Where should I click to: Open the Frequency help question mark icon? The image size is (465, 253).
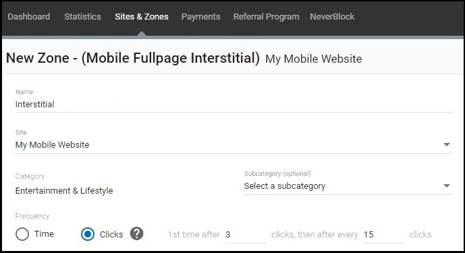(x=136, y=233)
